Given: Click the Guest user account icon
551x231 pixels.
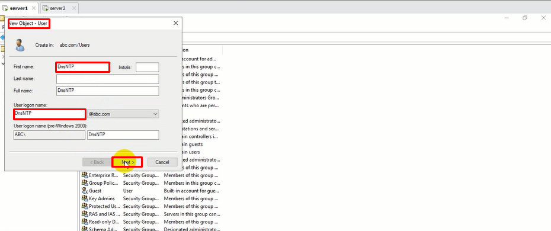Looking at the screenshot, I should [x=85, y=191].
